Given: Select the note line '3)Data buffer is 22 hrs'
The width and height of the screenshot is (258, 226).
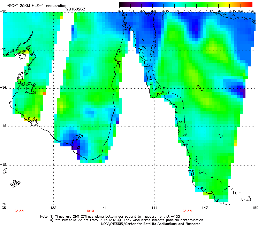Looking at the screenshot, I should [x=126, y=220].
